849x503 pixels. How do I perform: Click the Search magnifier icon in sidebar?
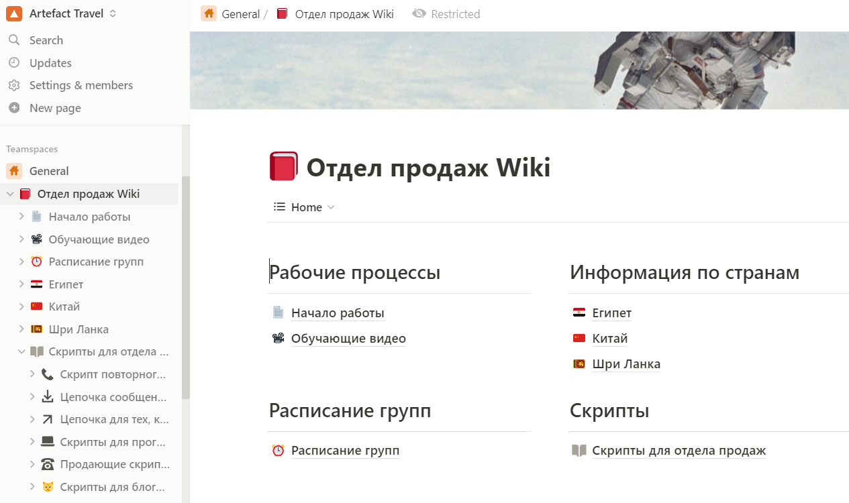pyautogui.click(x=14, y=40)
